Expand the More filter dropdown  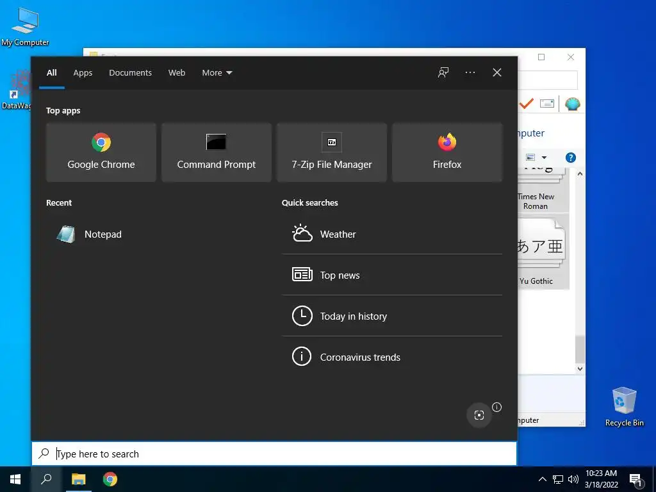point(217,73)
